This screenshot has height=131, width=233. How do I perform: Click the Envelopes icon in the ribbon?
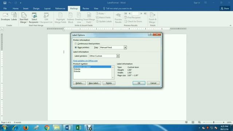pyautogui.click(x=5, y=16)
